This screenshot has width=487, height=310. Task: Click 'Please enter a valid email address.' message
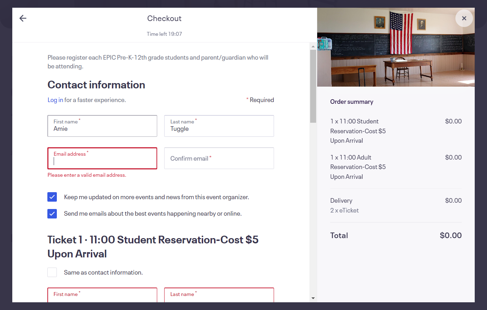click(x=87, y=175)
